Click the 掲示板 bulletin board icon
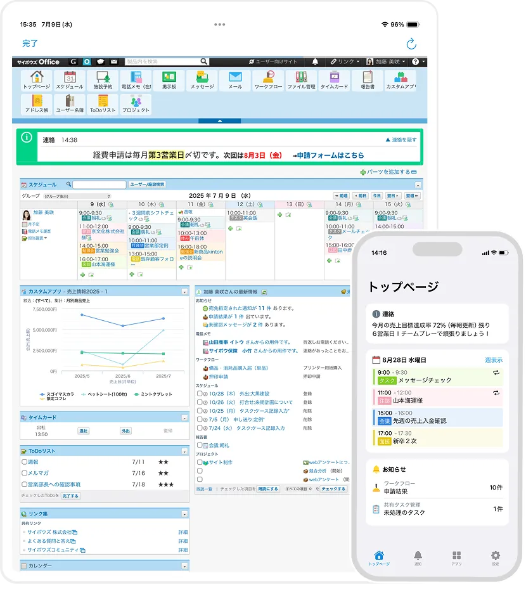 tap(169, 80)
